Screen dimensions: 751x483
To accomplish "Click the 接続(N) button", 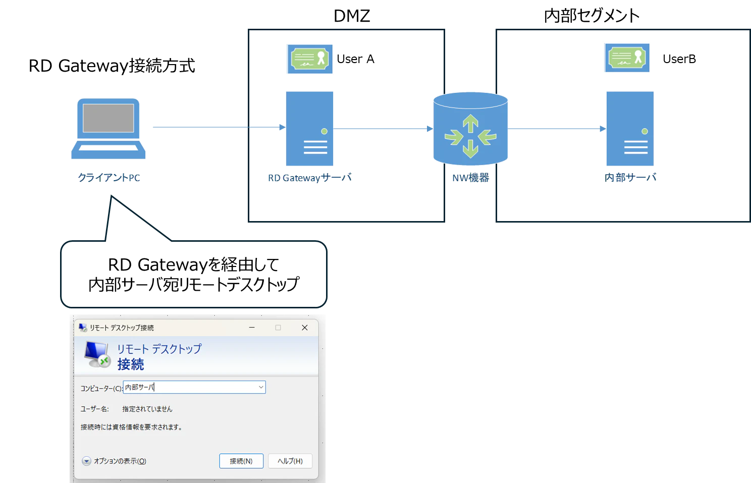I will point(241,461).
